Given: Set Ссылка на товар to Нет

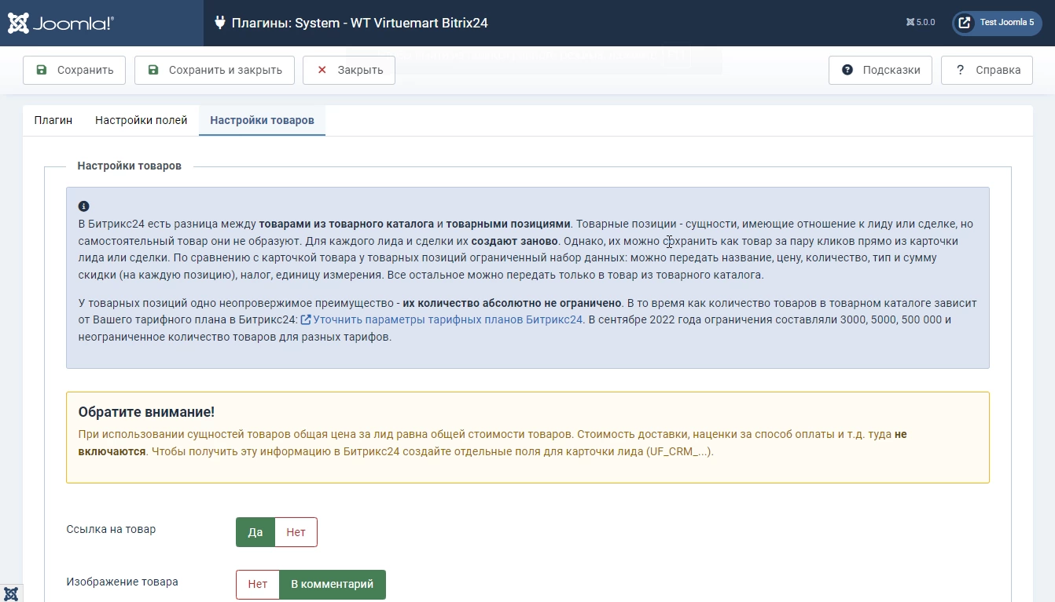Looking at the screenshot, I should click(296, 532).
